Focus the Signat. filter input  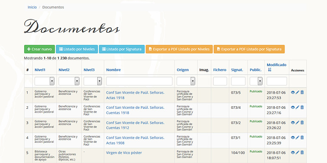pyautogui.click(x=238, y=81)
